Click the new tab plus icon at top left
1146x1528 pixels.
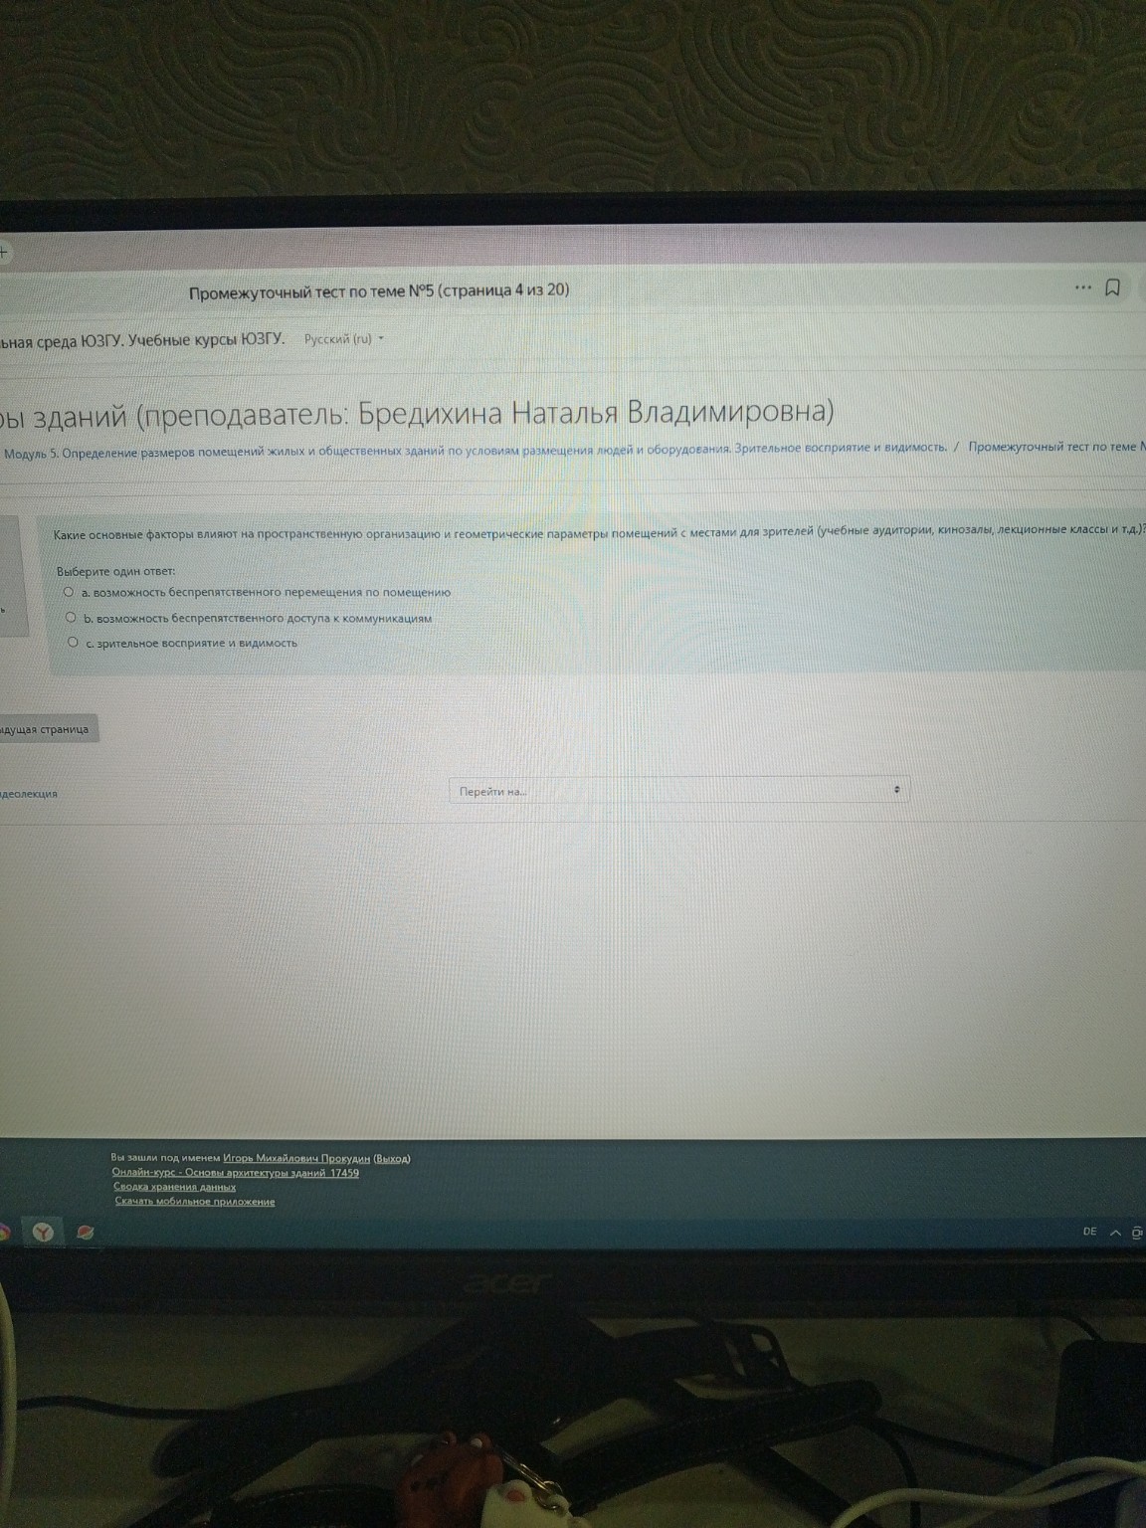tap(2, 252)
